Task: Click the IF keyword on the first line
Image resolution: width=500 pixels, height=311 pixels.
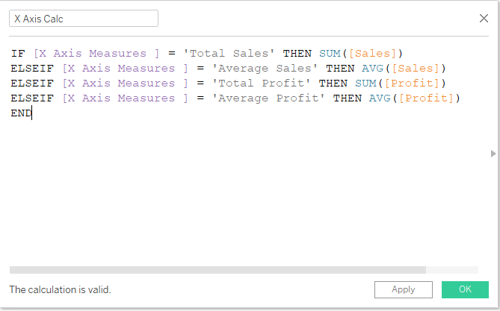Action: pos(18,54)
